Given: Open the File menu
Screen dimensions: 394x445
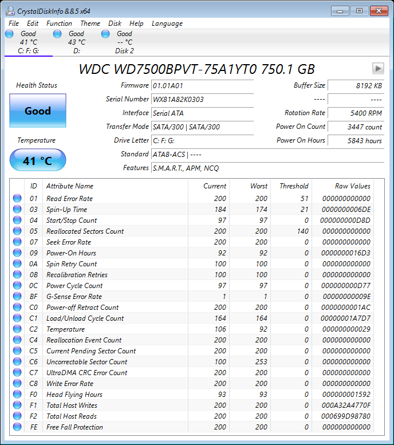Looking at the screenshot, I should point(14,23).
